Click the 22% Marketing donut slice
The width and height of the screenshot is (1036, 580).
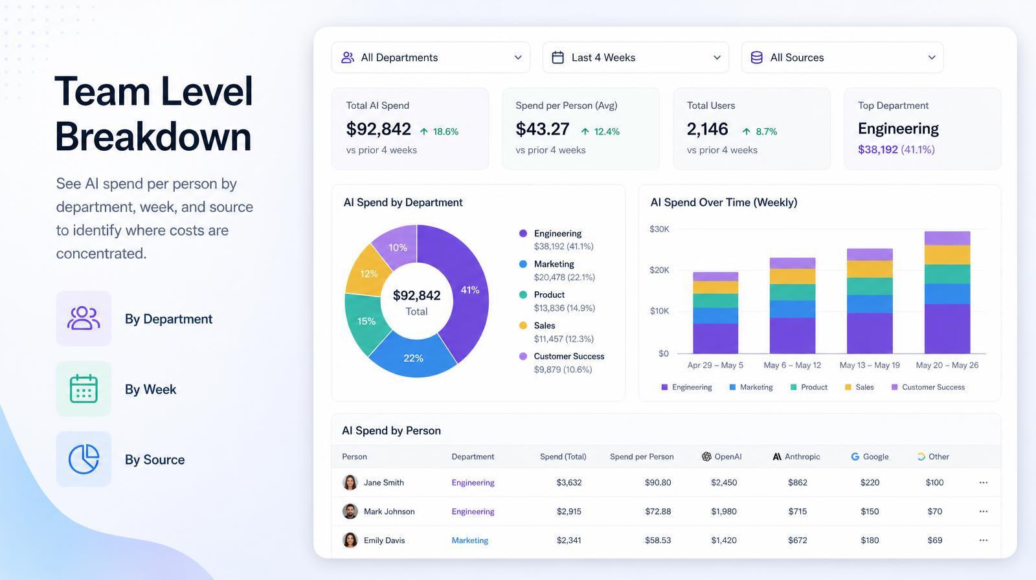[x=413, y=357]
